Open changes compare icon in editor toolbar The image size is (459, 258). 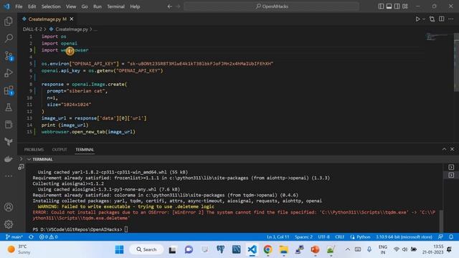point(432,19)
